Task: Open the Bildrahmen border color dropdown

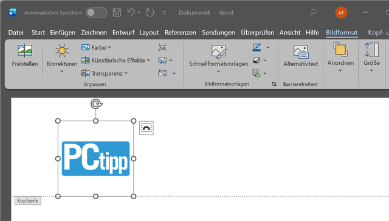Action: [268, 47]
